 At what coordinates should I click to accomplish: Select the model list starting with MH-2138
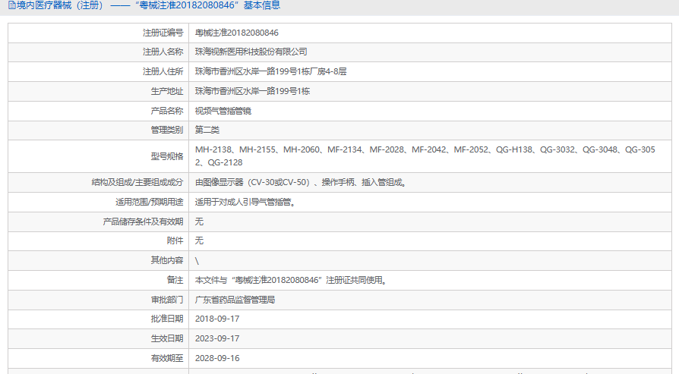[425, 156]
